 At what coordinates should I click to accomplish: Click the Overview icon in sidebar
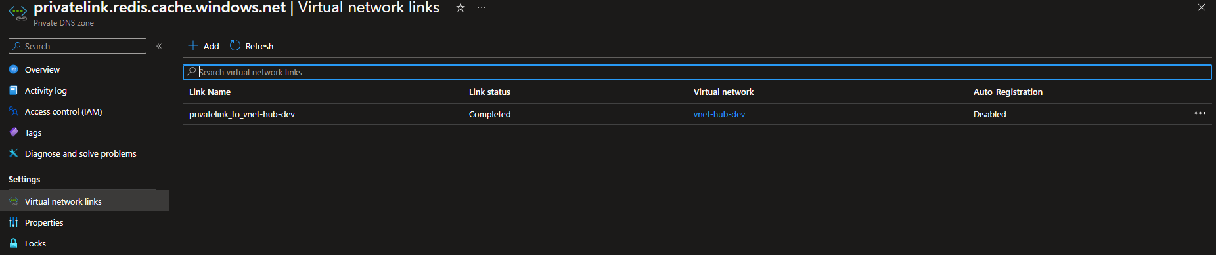(13, 69)
